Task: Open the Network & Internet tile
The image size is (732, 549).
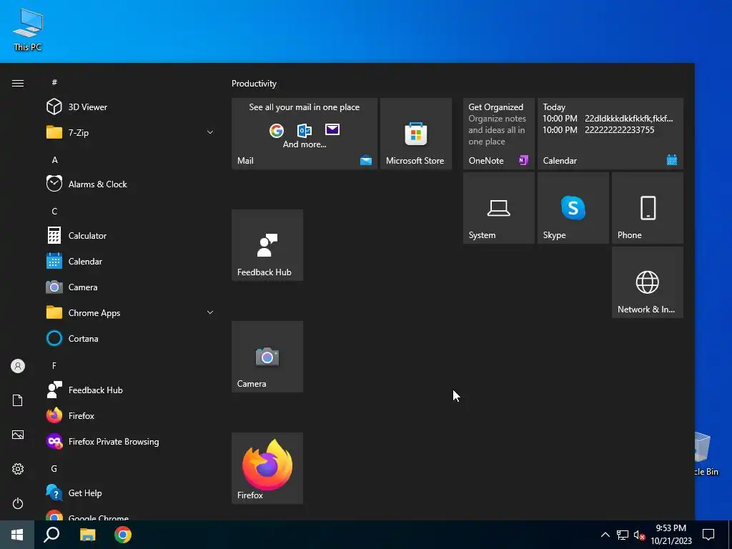Action: click(x=648, y=282)
